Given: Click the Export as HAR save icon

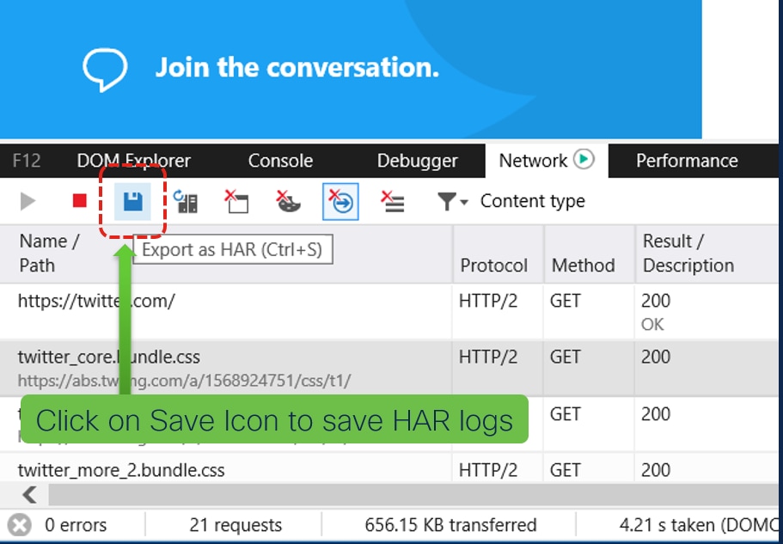Looking at the screenshot, I should click(133, 202).
